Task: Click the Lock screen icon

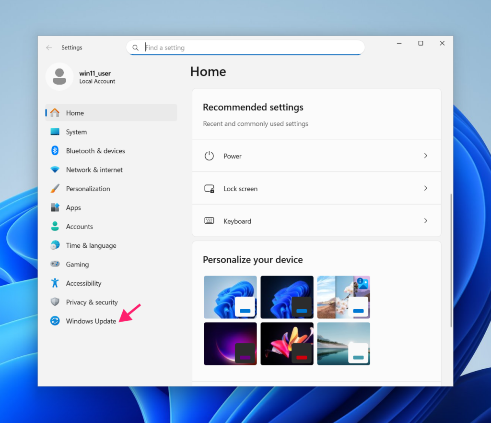Action: click(209, 188)
